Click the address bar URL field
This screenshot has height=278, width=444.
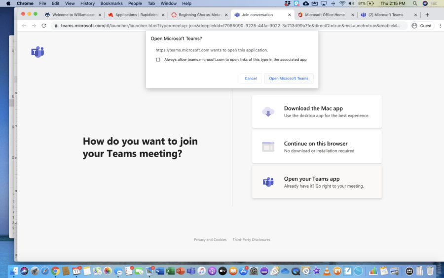point(232,26)
